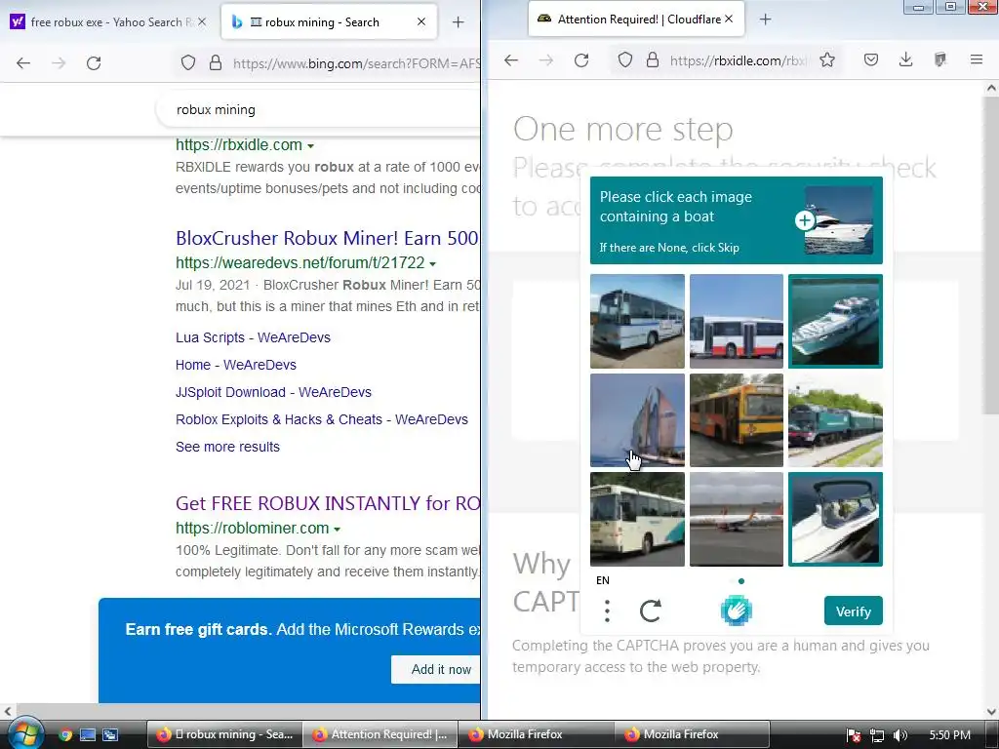Open the captcha three-dot options menu
Image resolution: width=999 pixels, height=749 pixels.
tap(607, 611)
